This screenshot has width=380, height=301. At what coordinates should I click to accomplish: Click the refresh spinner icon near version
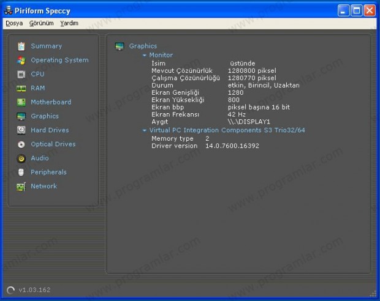tap(10, 290)
